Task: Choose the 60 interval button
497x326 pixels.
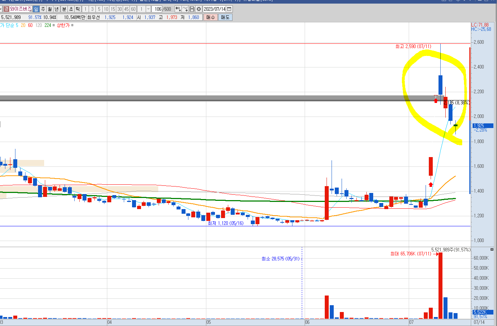Action: pyautogui.click(x=133, y=9)
